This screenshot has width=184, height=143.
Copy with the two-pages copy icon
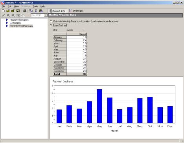click(x=31, y=11)
